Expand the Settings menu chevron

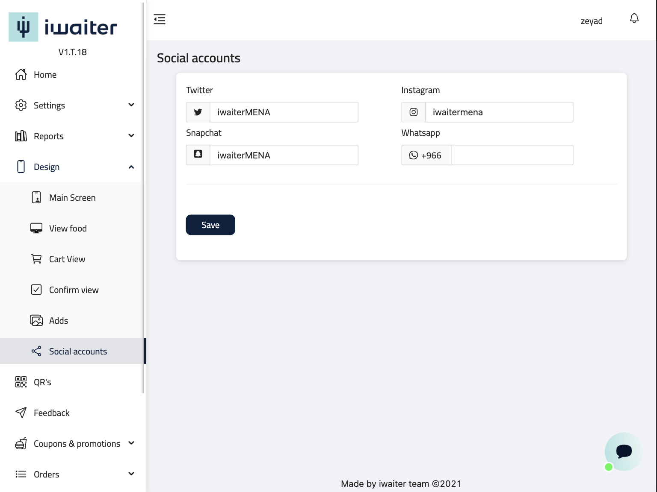131,105
